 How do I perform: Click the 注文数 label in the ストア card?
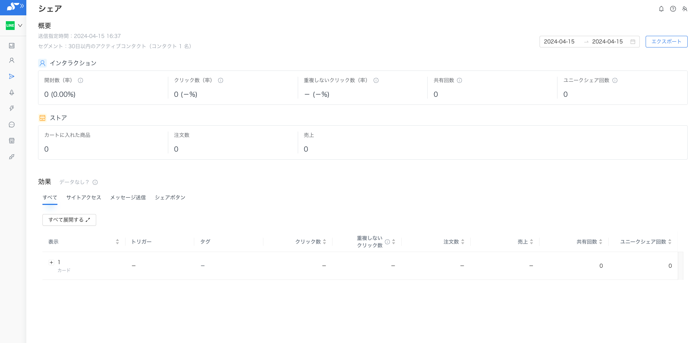point(182,135)
